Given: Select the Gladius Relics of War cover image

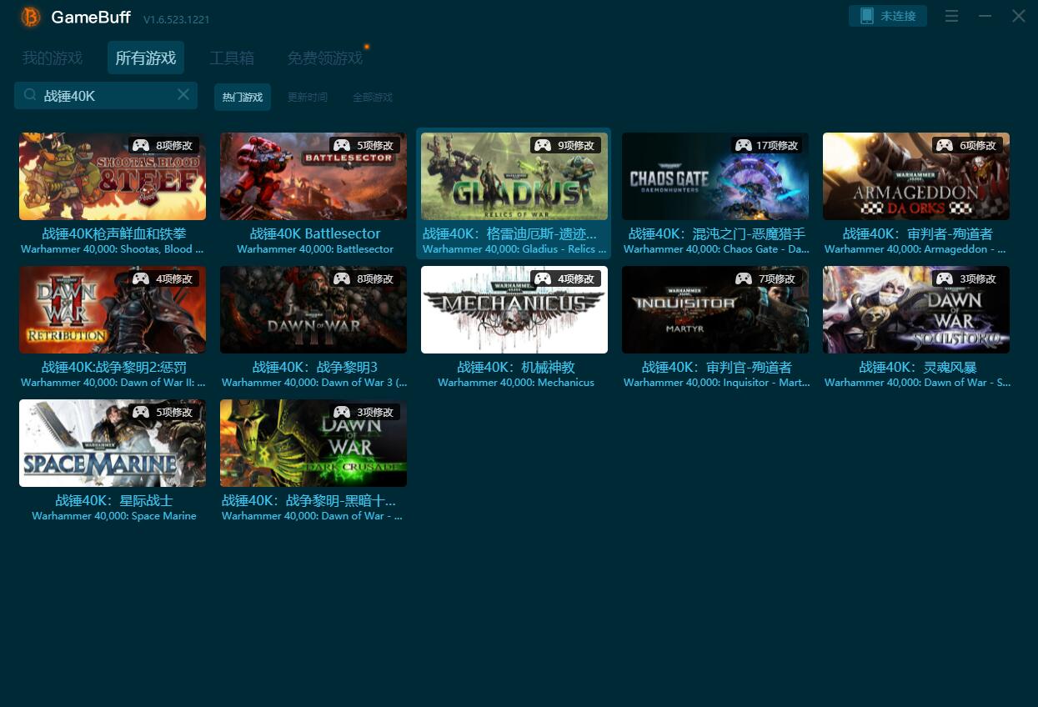Looking at the screenshot, I should [x=514, y=176].
